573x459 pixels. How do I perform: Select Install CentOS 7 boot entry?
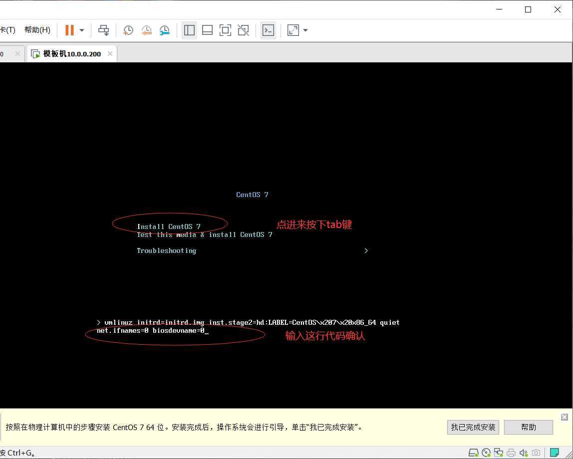[169, 227]
